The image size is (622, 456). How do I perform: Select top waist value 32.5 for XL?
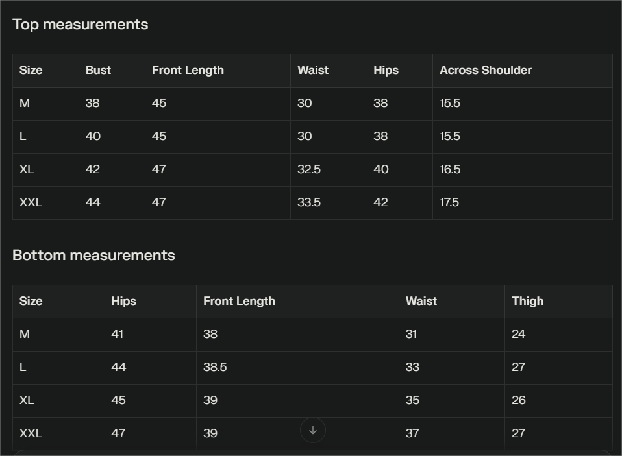click(x=309, y=170)
